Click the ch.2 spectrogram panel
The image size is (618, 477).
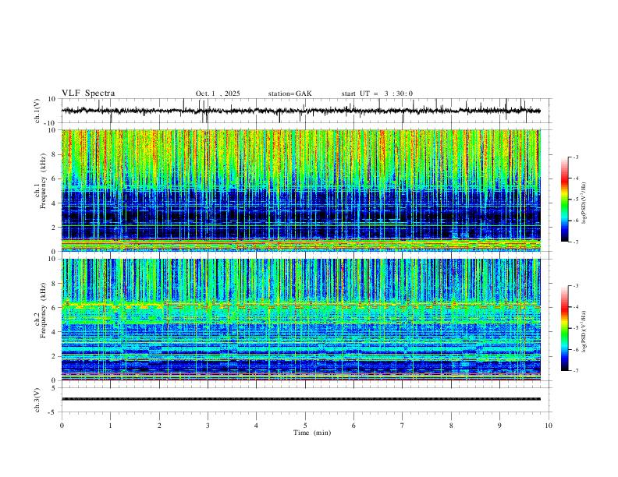pos(300,320)
